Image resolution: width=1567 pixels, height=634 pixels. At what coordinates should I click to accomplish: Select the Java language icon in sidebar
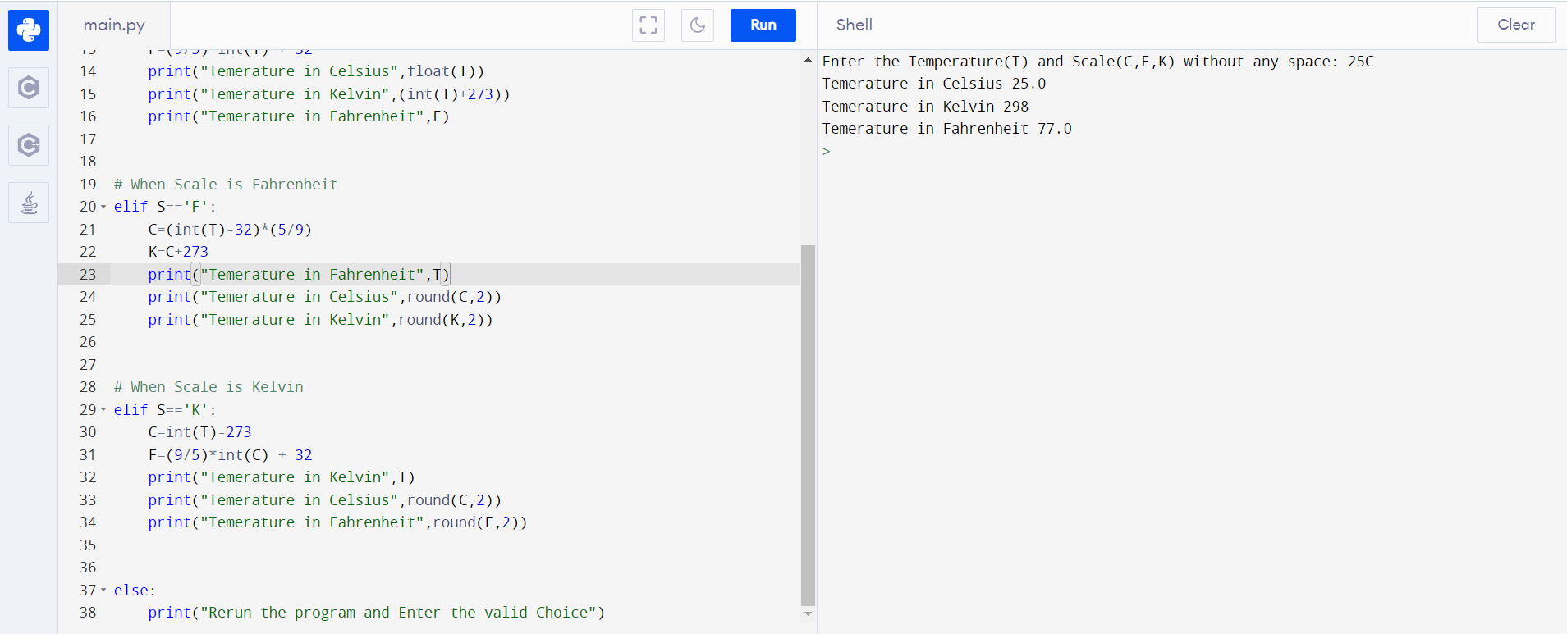29,203
